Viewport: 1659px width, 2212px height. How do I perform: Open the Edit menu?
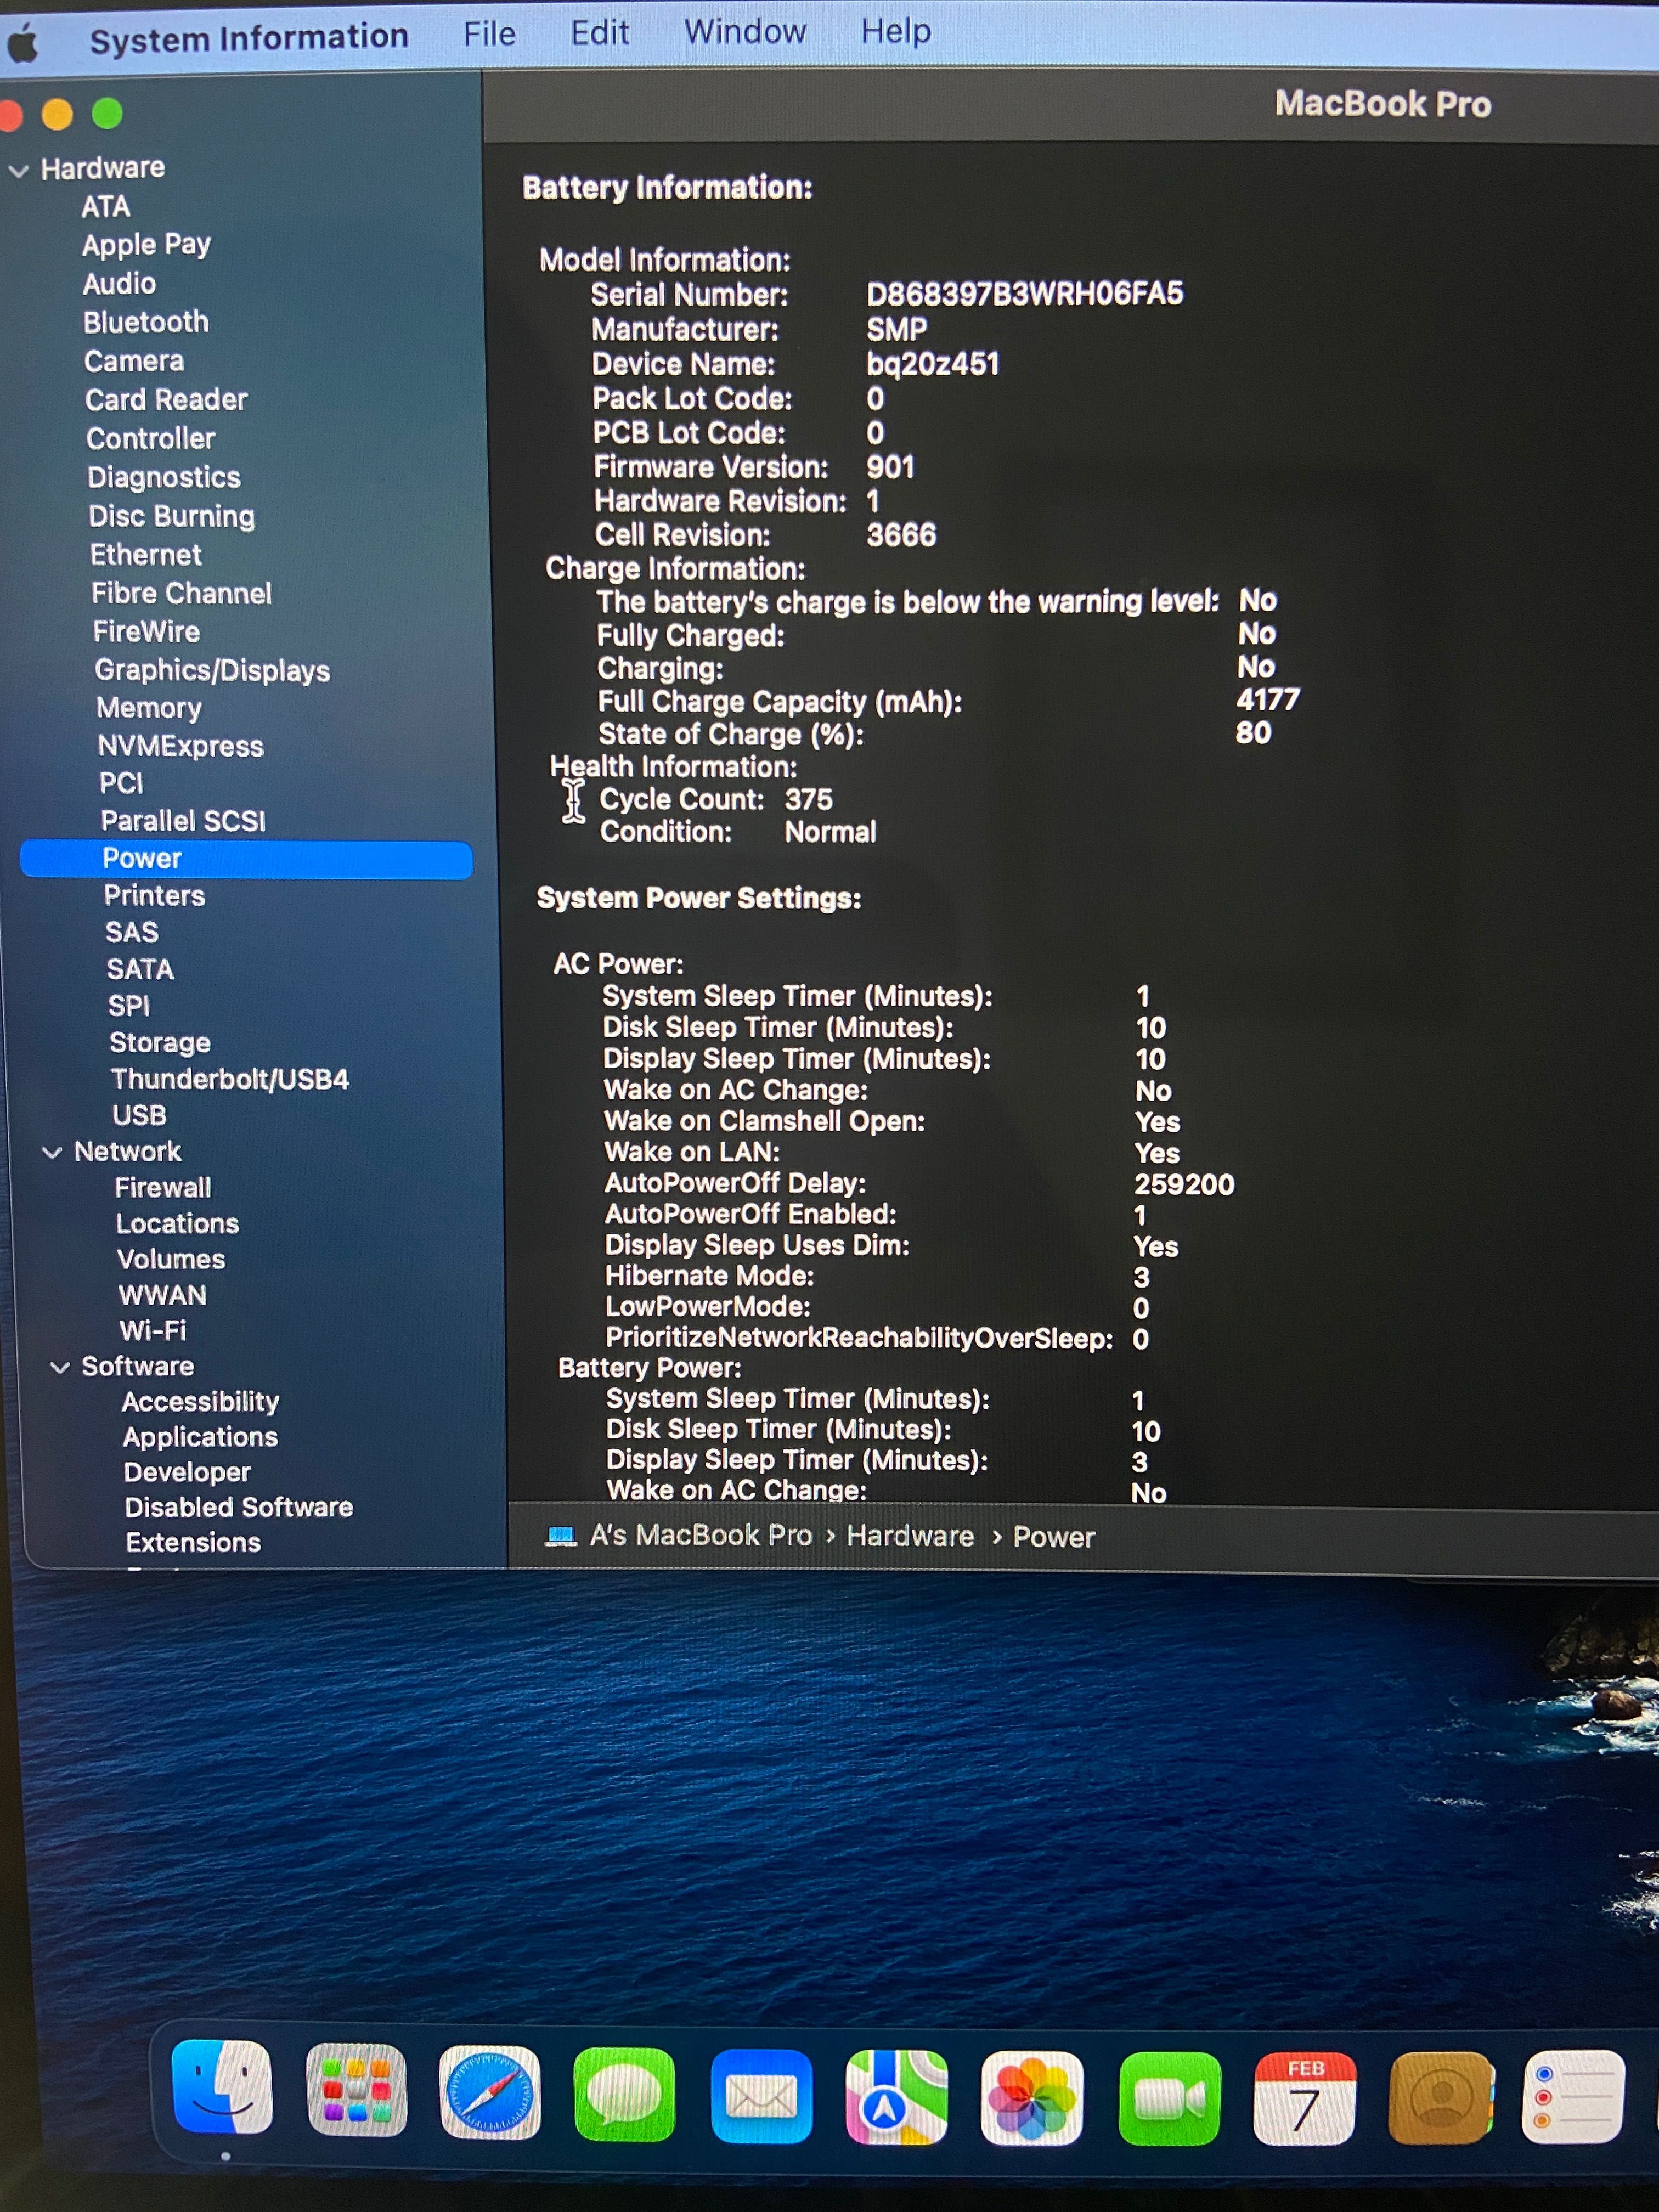599,32
